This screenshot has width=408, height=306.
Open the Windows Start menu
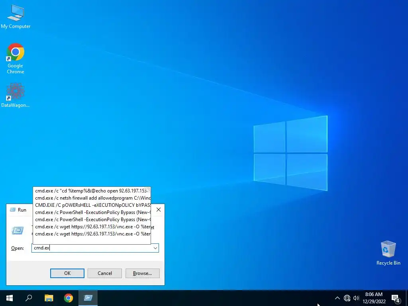10,298
